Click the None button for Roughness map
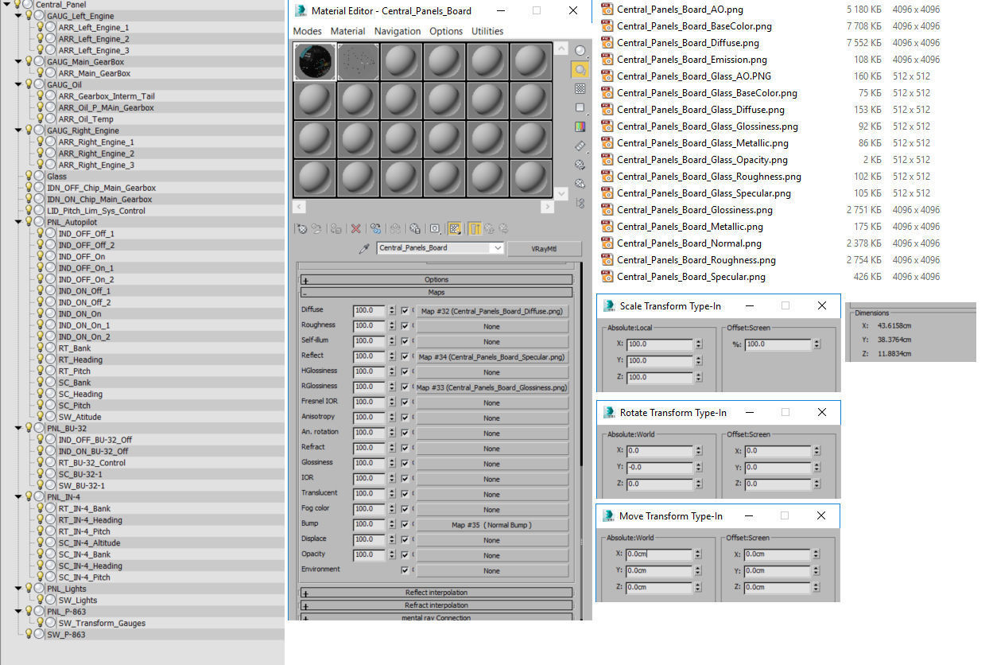This screenshot has height=665, width=993. tap(491, 326)
